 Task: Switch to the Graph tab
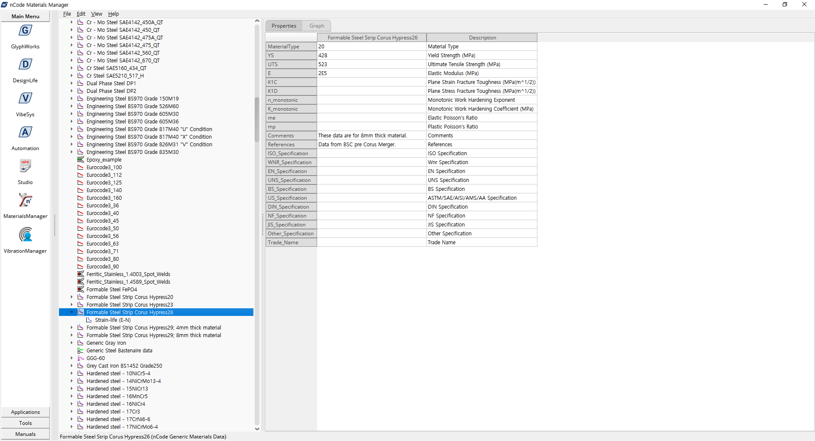(317, 26)
